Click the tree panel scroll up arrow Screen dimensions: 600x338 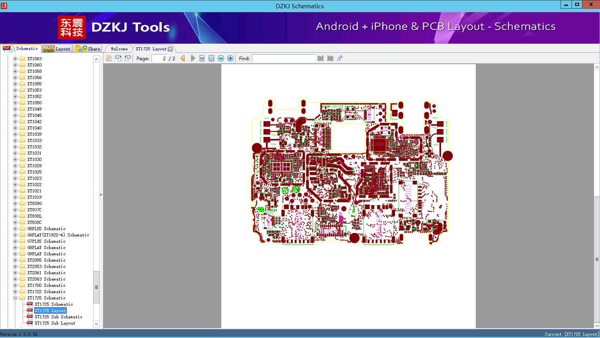pyautogui.click(x=96, y=59)
